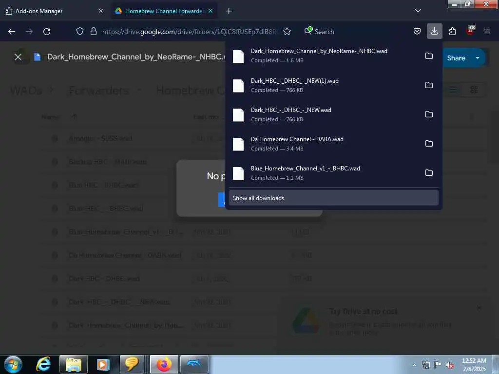Show Dark_Homebrew_Channel_by_NeoRame download in folder
This screenshot has width=499, height=374.
pos(429,56)
